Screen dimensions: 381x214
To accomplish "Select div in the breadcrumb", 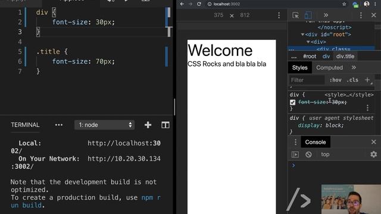I will tap(326, 56).
